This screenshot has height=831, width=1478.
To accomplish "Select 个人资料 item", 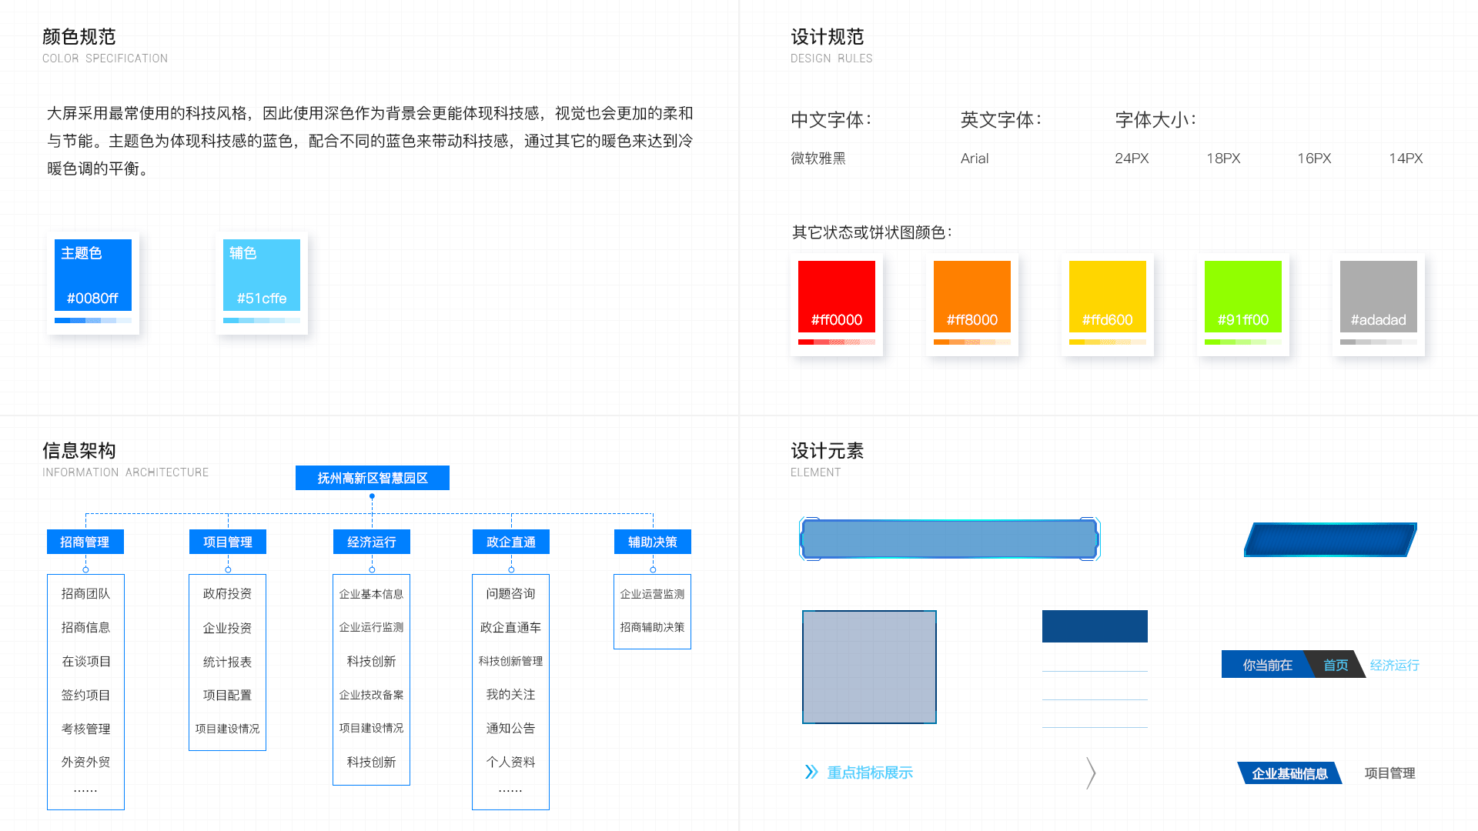I will (x=510, y=762).
